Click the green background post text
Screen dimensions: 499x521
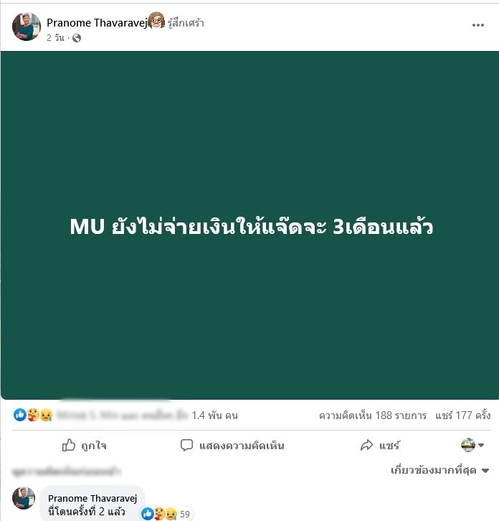click(x=252, y=226)
